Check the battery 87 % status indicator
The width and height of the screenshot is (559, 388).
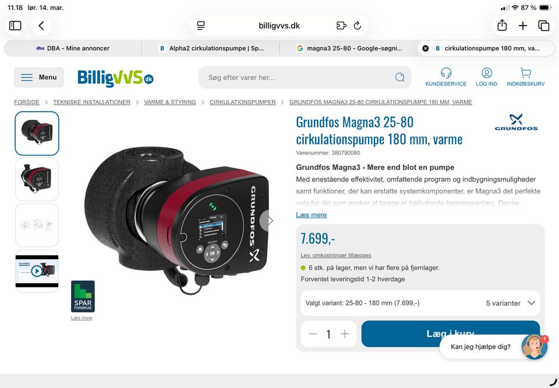coord(536,8)
